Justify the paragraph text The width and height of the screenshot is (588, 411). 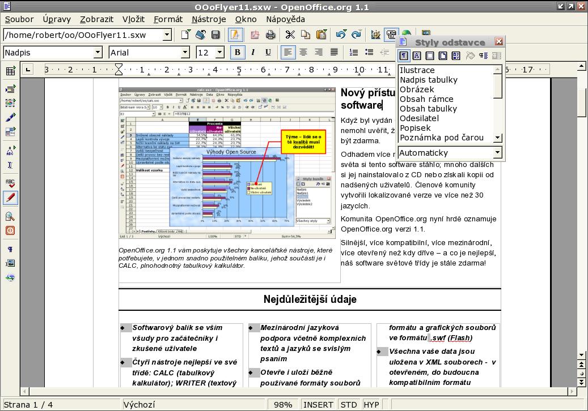click(x=334, y=53)
